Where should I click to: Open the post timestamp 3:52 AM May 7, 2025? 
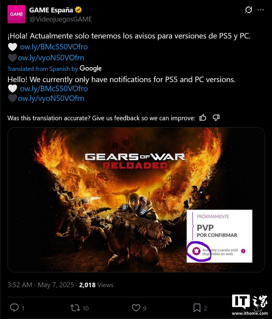[41, 285]
